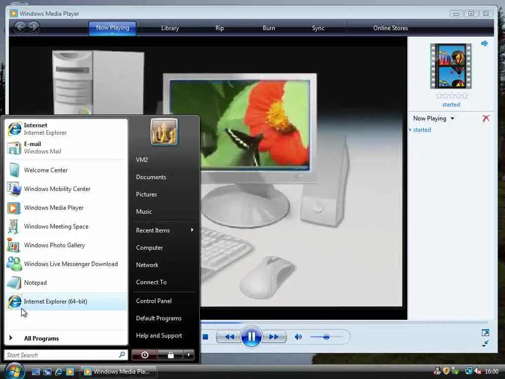The width and height of the screenshot is (505, 379).
Task: Click the fast forward next button
Action: point(274,337)
